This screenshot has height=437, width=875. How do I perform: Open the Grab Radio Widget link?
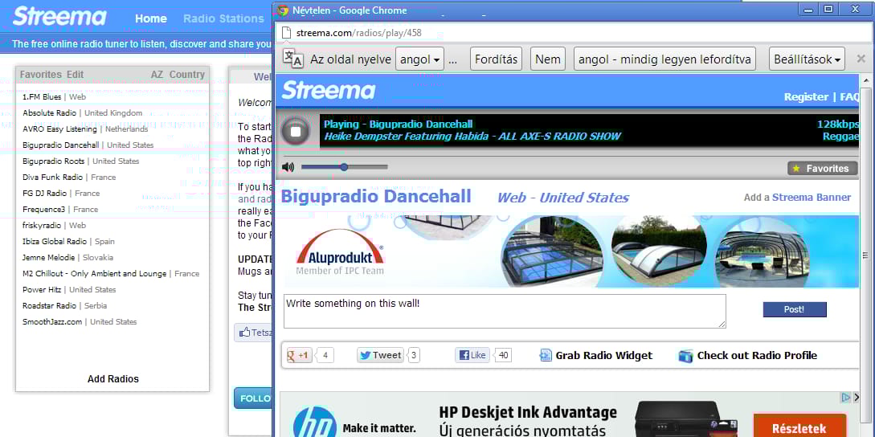point(603,356)
